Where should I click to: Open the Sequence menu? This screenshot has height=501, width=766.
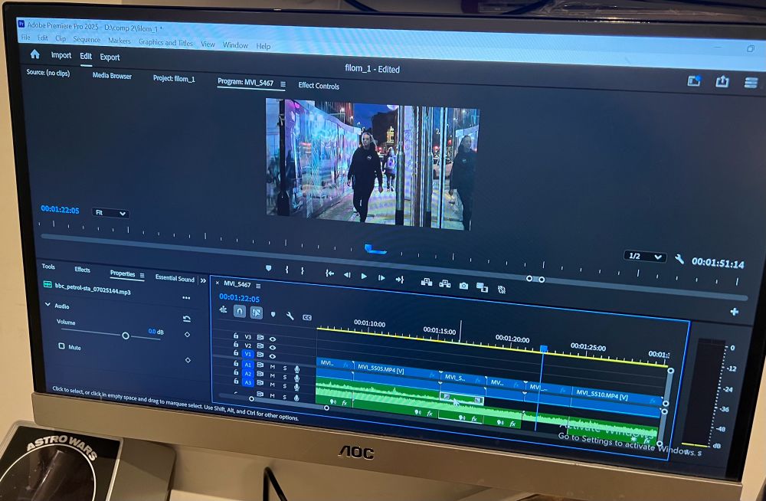point(87,40)
